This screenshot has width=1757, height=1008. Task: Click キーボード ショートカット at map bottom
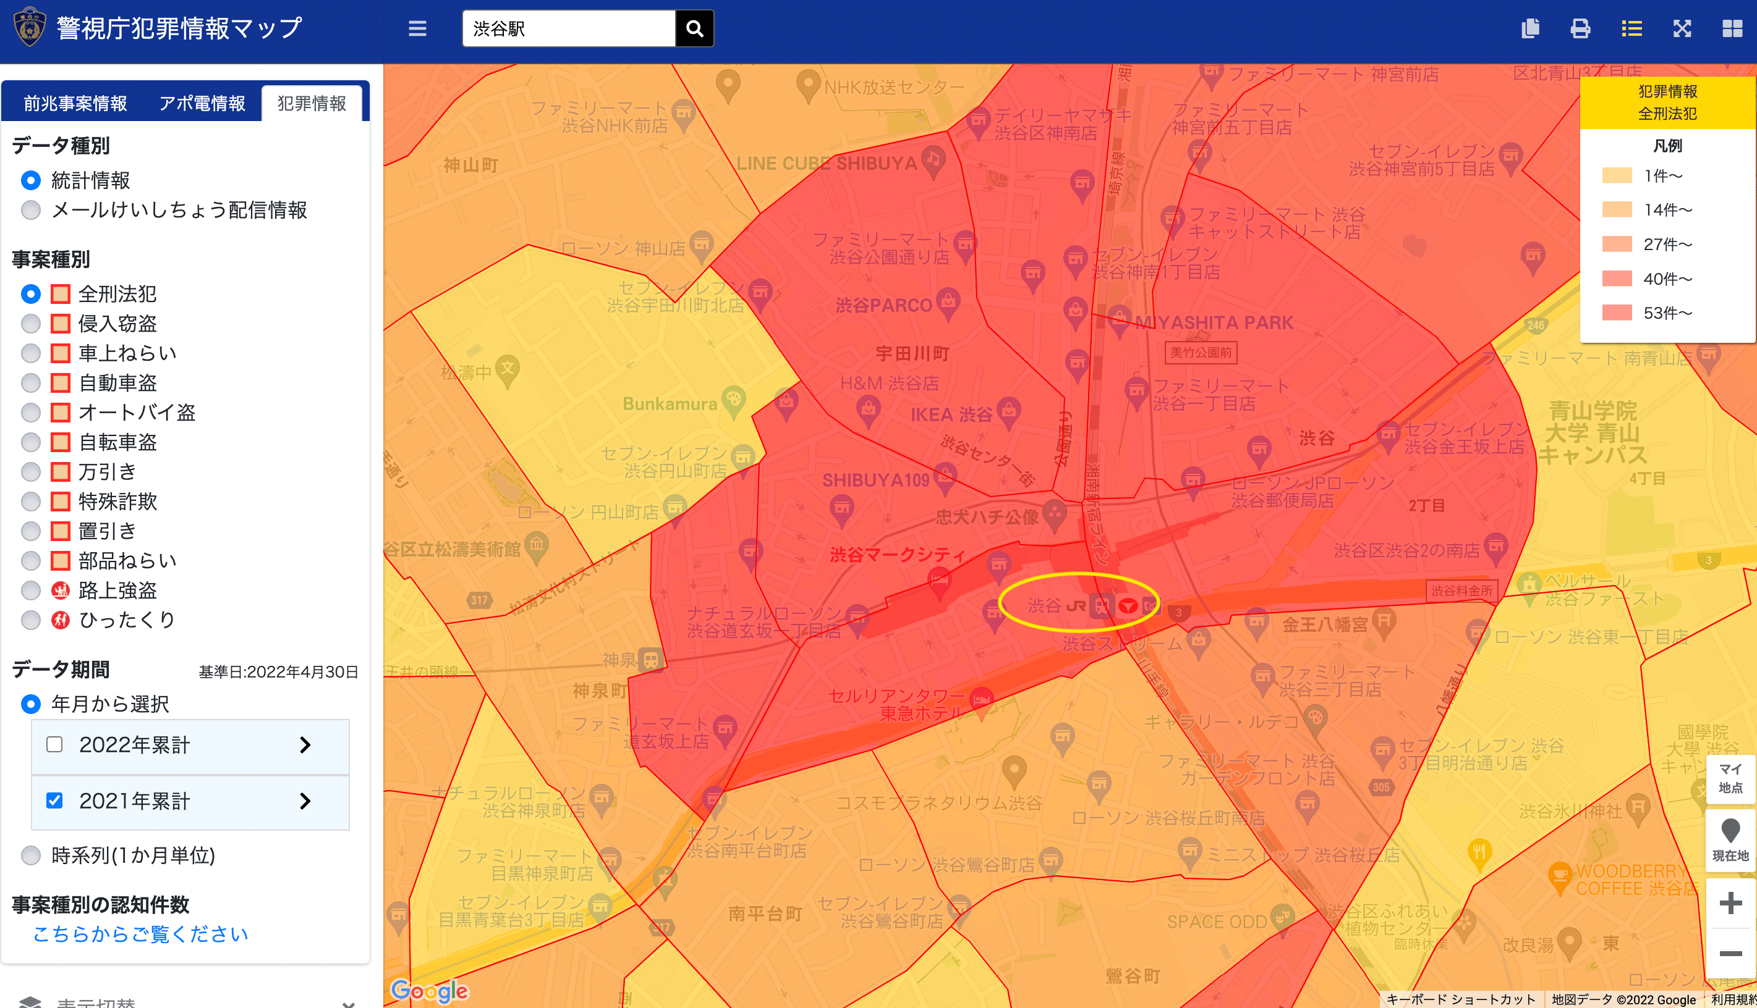tap(1460, 1000)
